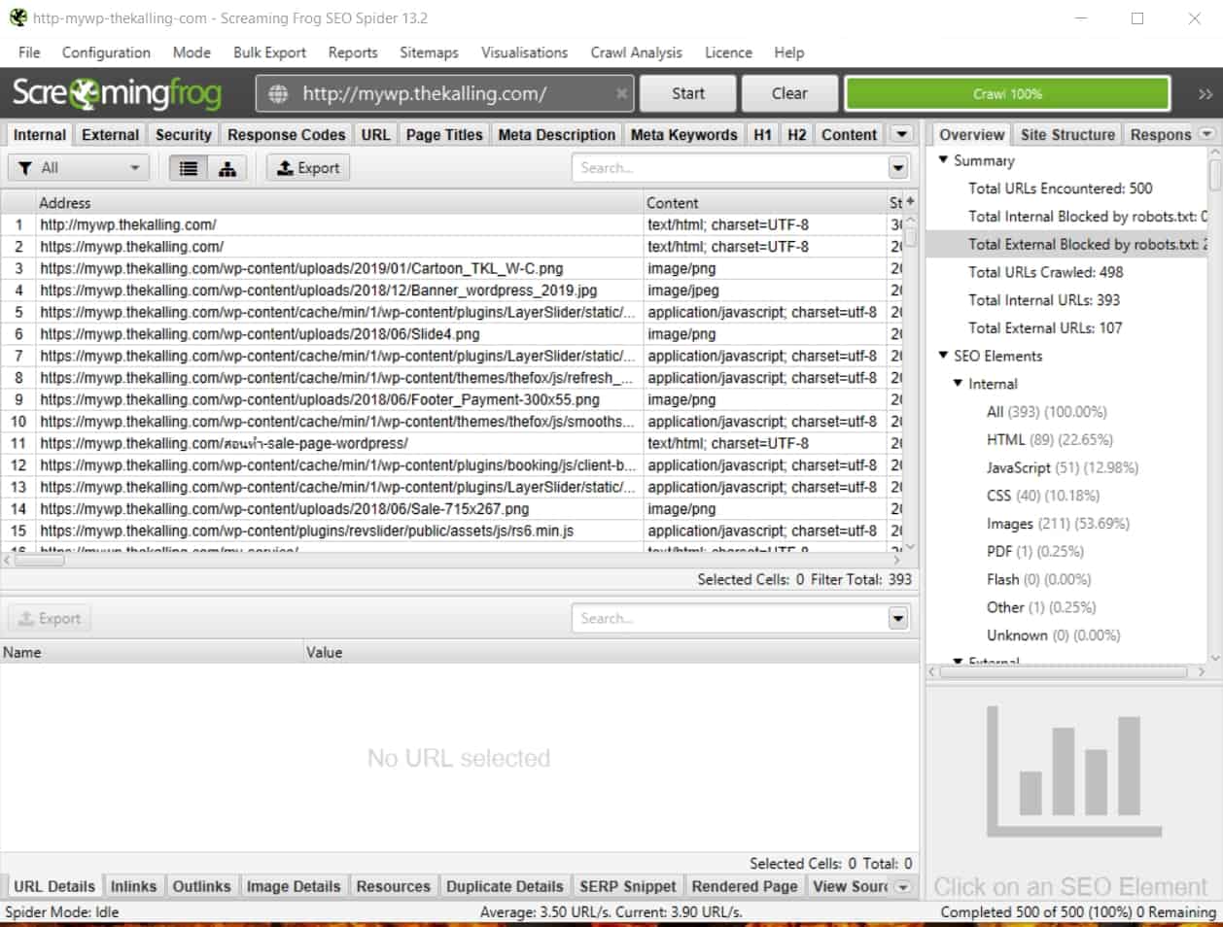1223x927 pixels.
Task: Click the globe icon in URL bar
Action: click(x=278, y=93)
